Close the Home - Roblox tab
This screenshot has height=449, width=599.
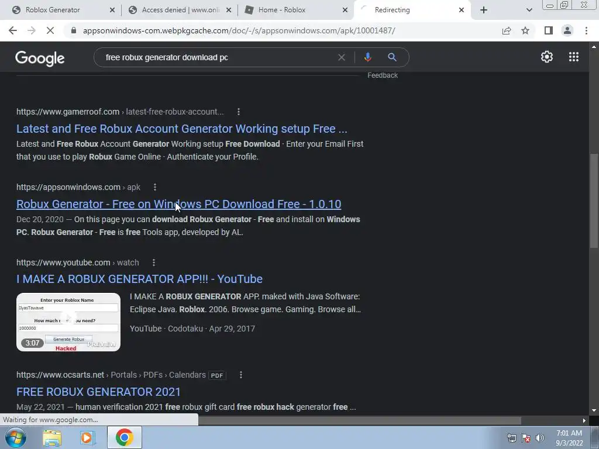[345, 10]
